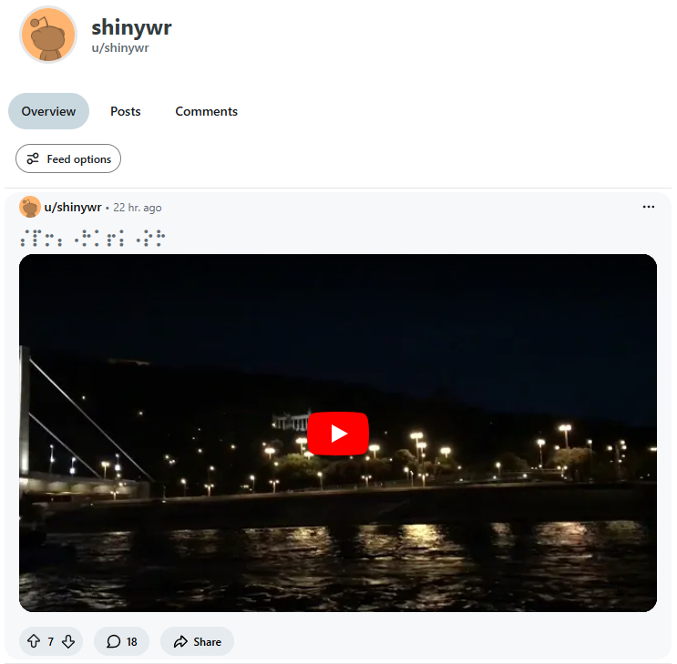This screenshot has height=664, width=677.
Task: Open the braille-titled post
Action: [93, 238]
